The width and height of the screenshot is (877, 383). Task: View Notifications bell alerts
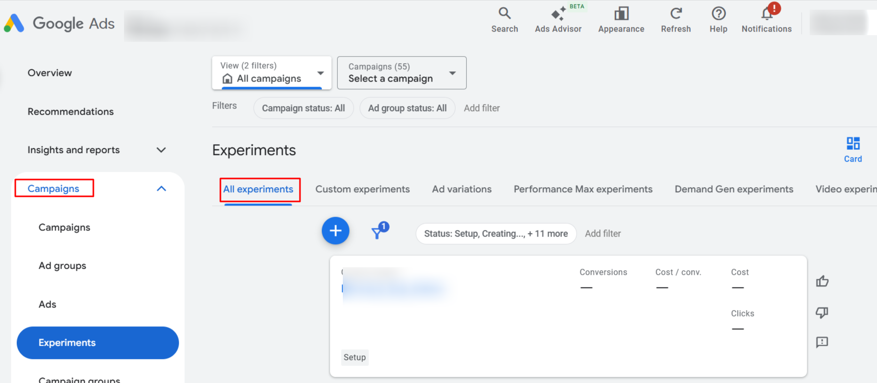[x=766, y=20]
